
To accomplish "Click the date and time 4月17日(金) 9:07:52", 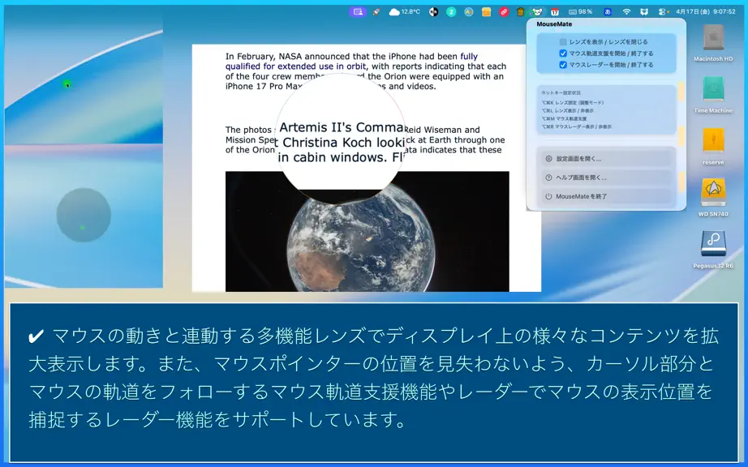I will click(706, 12).
